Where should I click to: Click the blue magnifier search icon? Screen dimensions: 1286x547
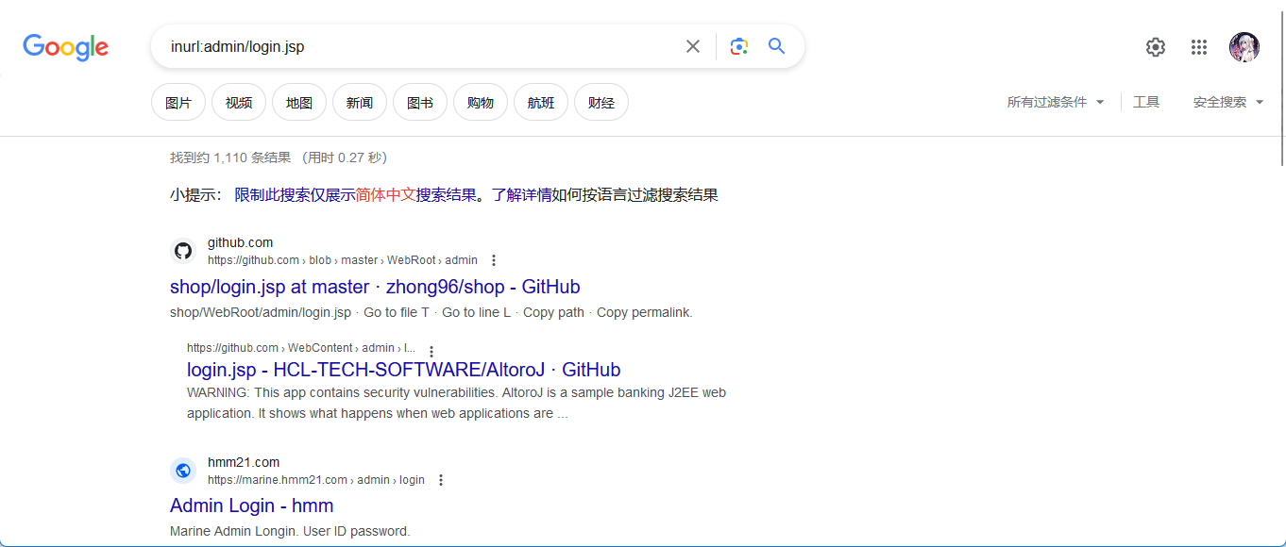[x=777, y=46]
